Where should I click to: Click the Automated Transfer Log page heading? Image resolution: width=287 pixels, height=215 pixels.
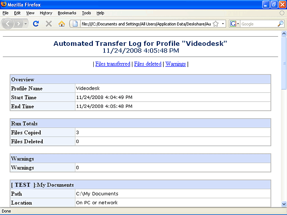point(140,43)
